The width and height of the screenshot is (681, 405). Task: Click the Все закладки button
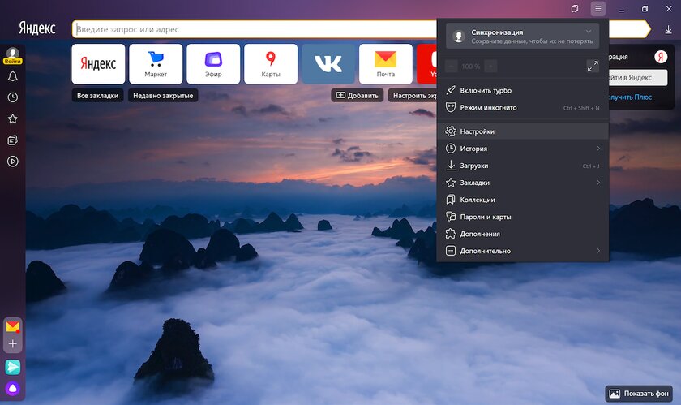[x=98, y=95]
